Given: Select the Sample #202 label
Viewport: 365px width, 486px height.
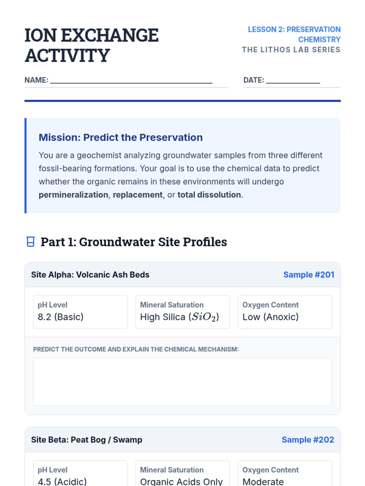Looking at the screenshot, I should [308, 440].
